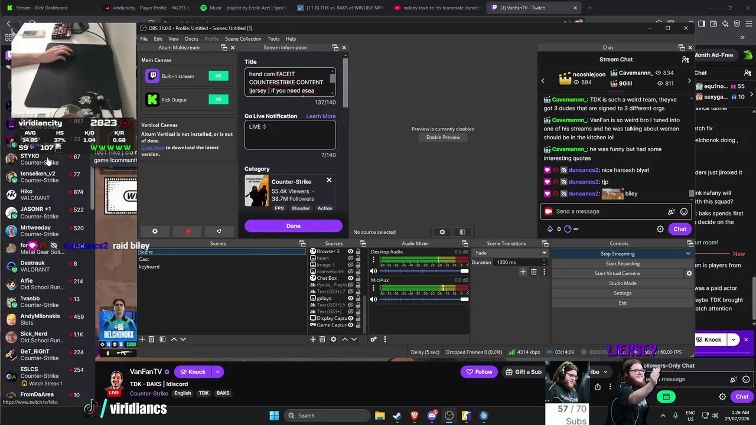Hide the goluyo source
This screenshot has width=756, height=425.
coord(350,298)
